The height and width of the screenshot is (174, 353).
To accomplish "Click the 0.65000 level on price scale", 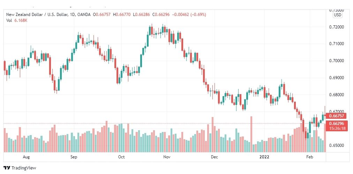I will pos(336,146).
